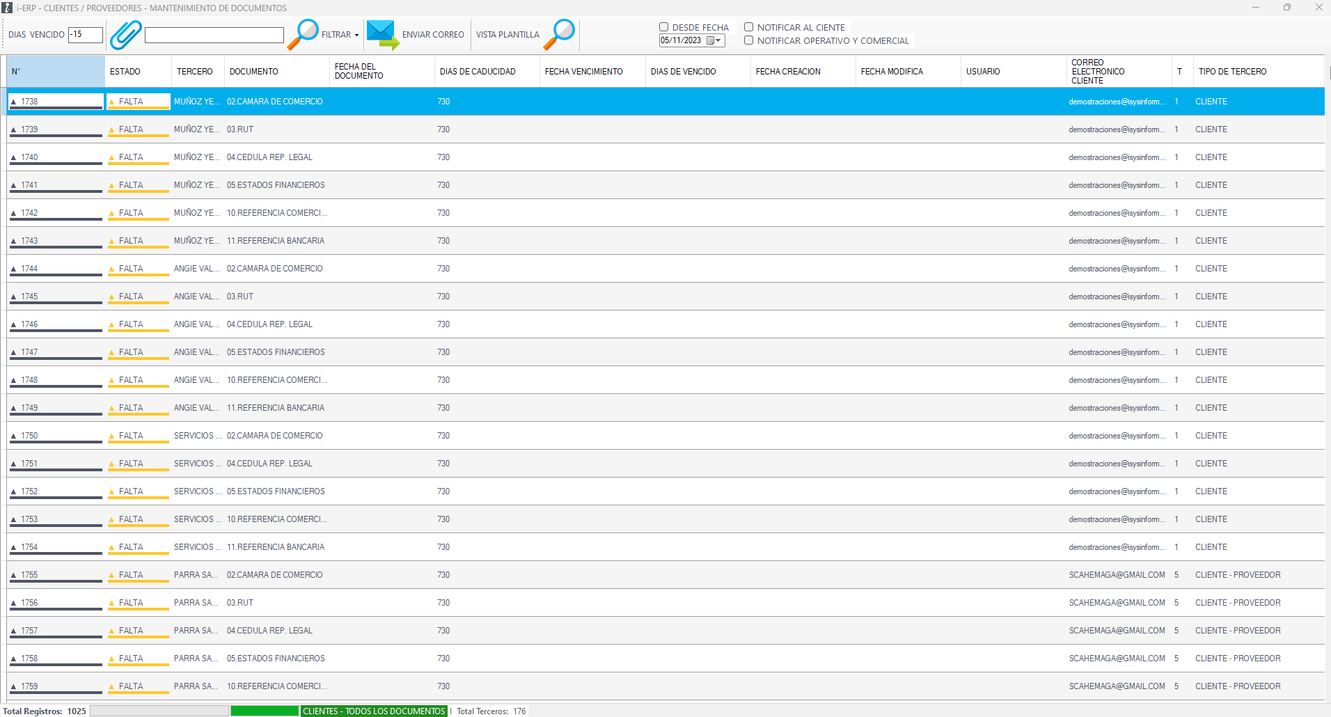1331x717 pixels.
Task: Click the i-ERP application icon in title bar
Action: [x=7, y=8]
